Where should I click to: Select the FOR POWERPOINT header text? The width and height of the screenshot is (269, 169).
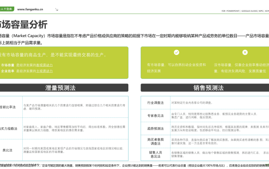click(x=230, y=11)
